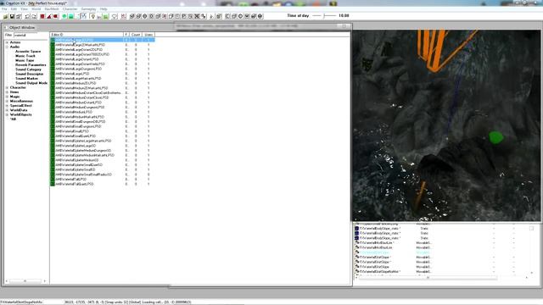This screenshot has width=543, height=305.
Task: Select Sound Output Model in the tree
Action: click(31, 83)
